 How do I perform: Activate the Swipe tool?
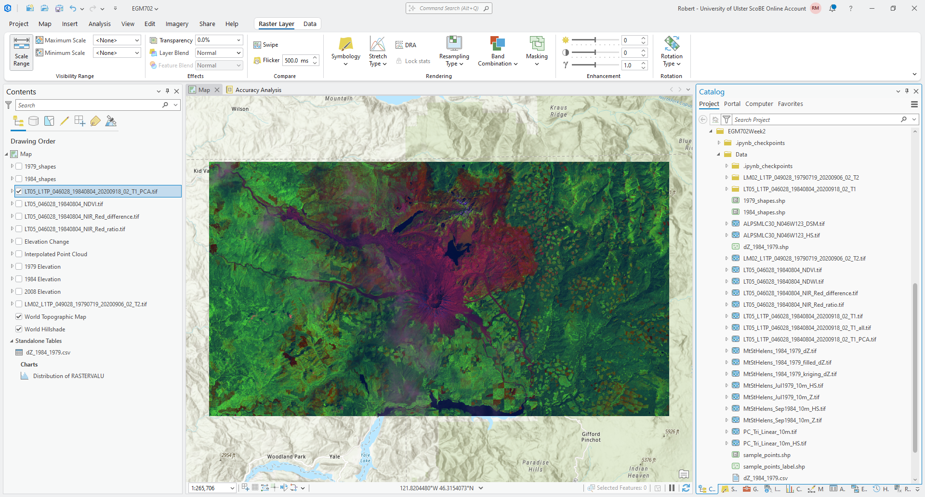click(x=266, y=45)
